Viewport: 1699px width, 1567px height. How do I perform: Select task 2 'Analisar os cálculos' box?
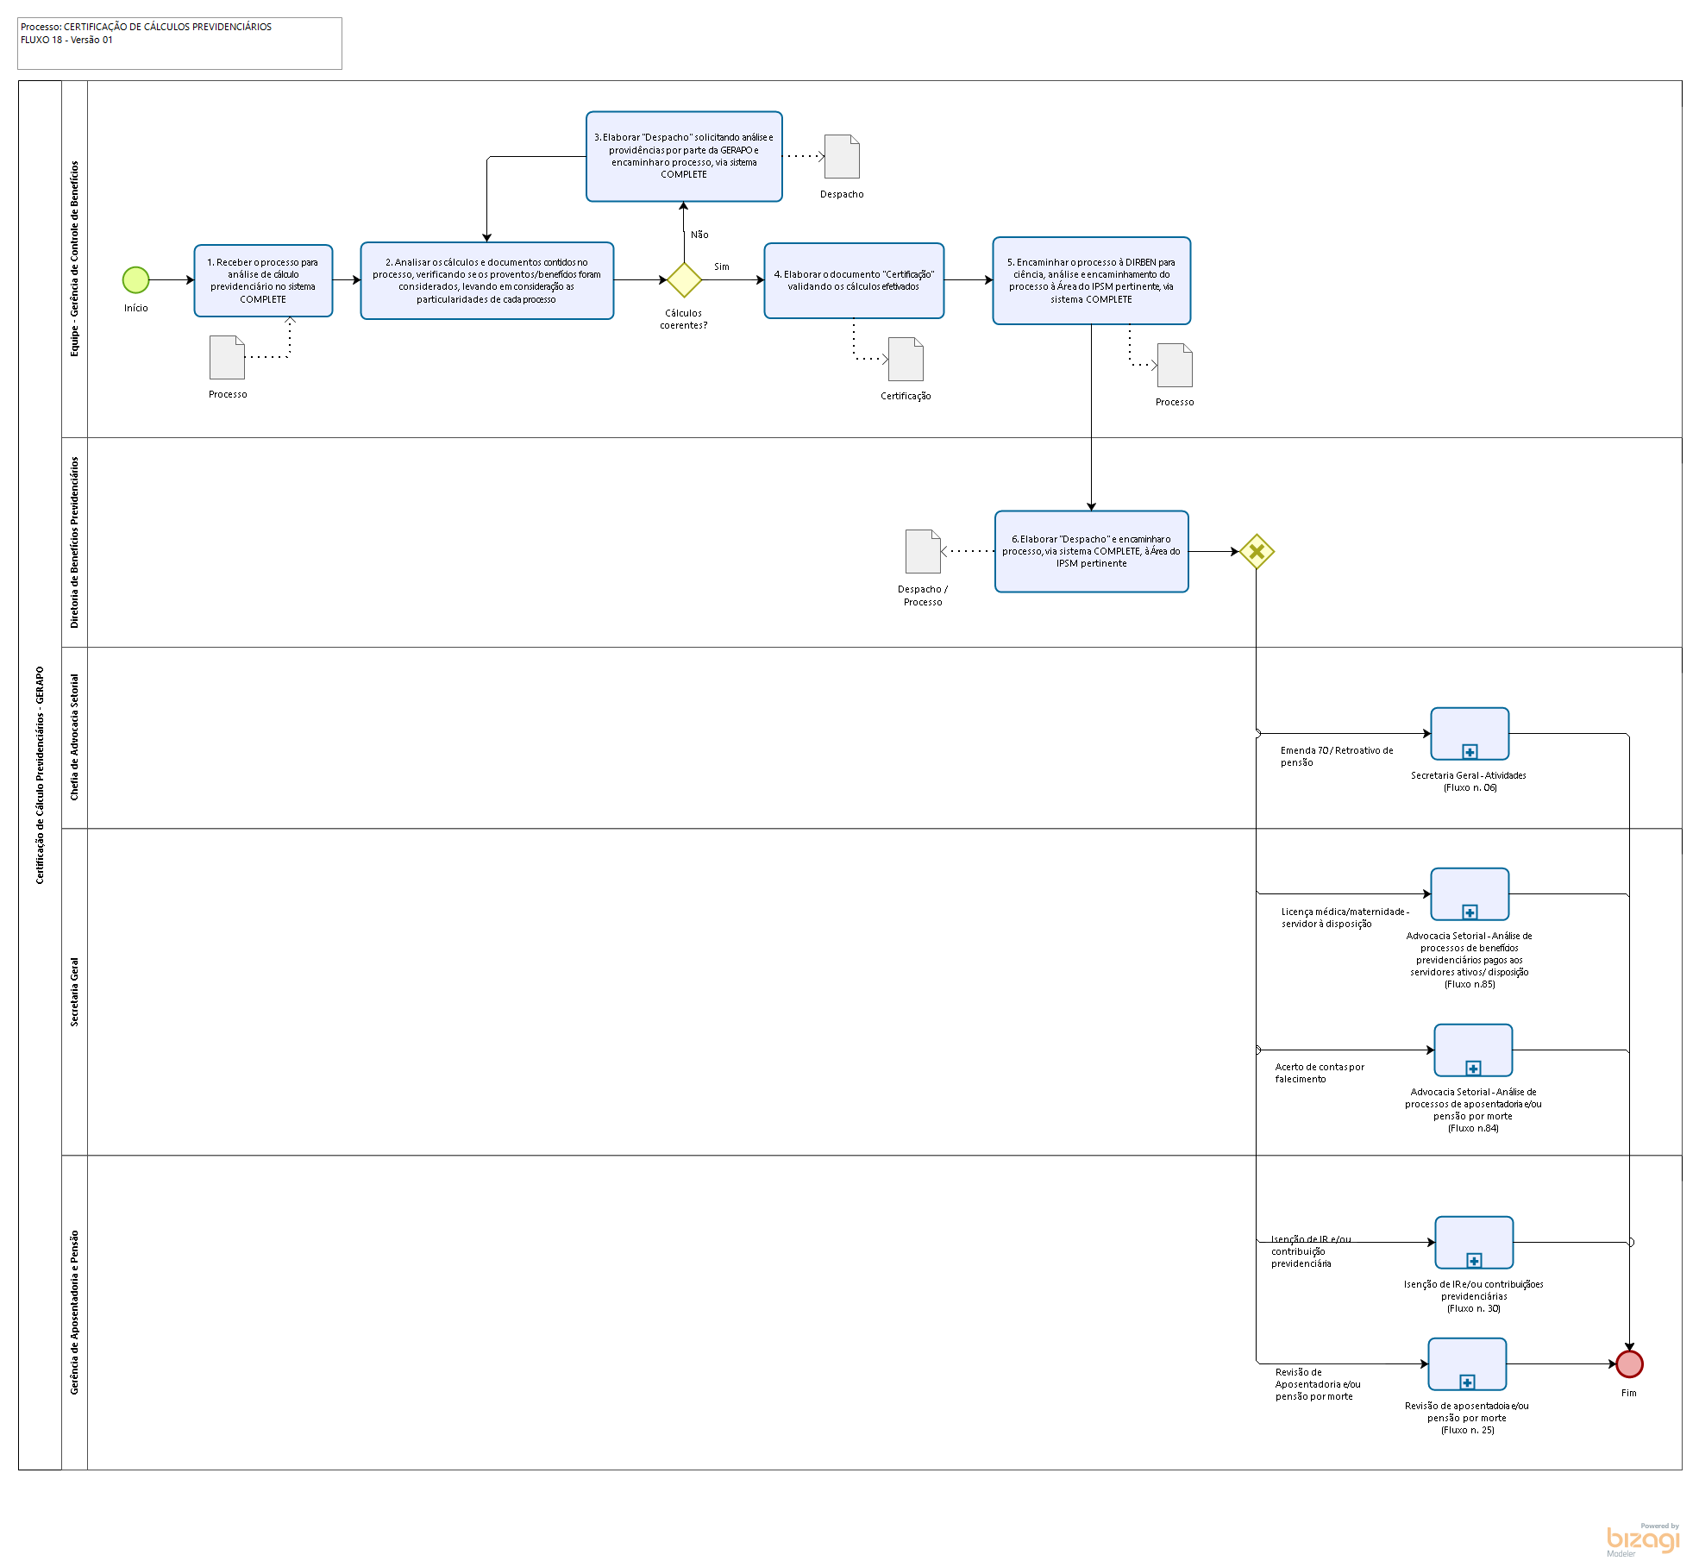click(486, 280)
